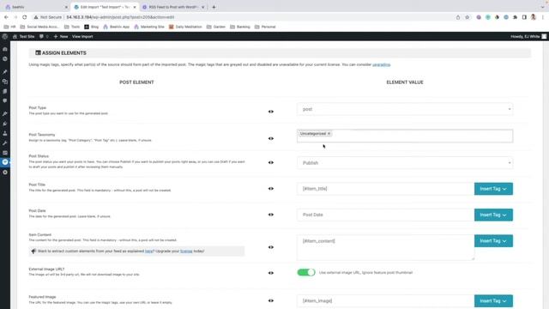Image resolution: width=549 pixels, height=309 pixels.
Task: Open Insert Tag dropdown for Featured Image
Action: click(x=493, y=301)
